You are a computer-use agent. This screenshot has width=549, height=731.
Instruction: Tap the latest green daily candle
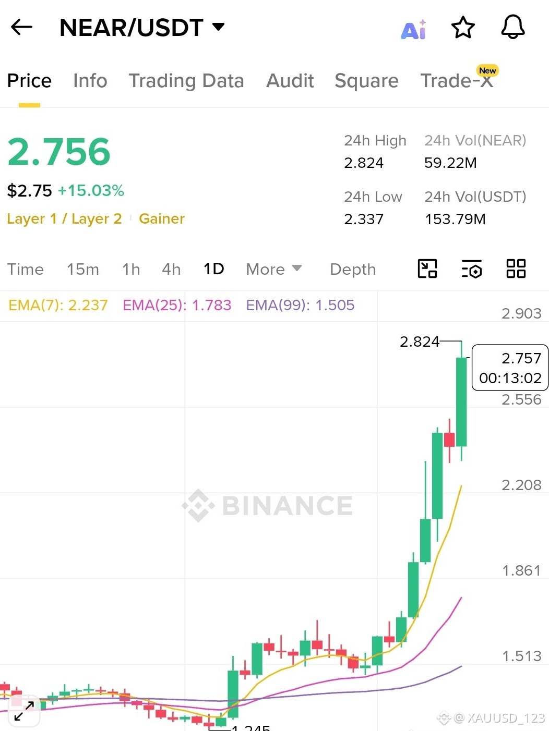point(461,401)
